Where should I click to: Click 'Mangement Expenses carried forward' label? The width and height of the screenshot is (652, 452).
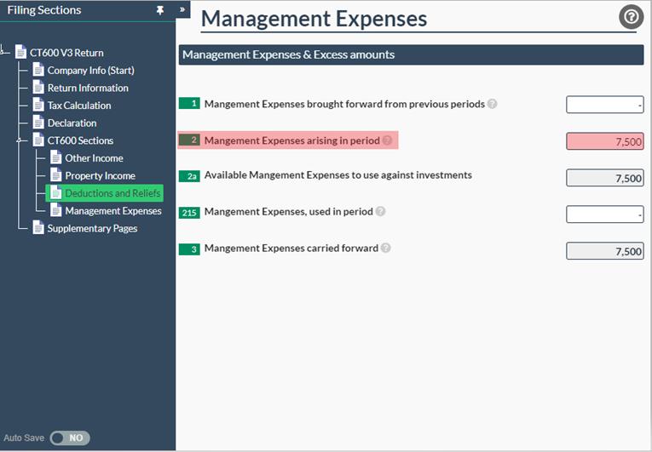tap(291, 248)
